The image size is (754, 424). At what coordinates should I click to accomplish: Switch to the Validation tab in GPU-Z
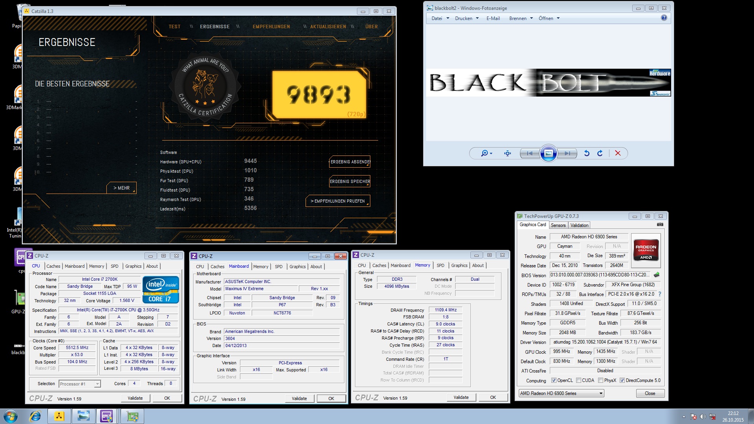[x=579, y=225]
